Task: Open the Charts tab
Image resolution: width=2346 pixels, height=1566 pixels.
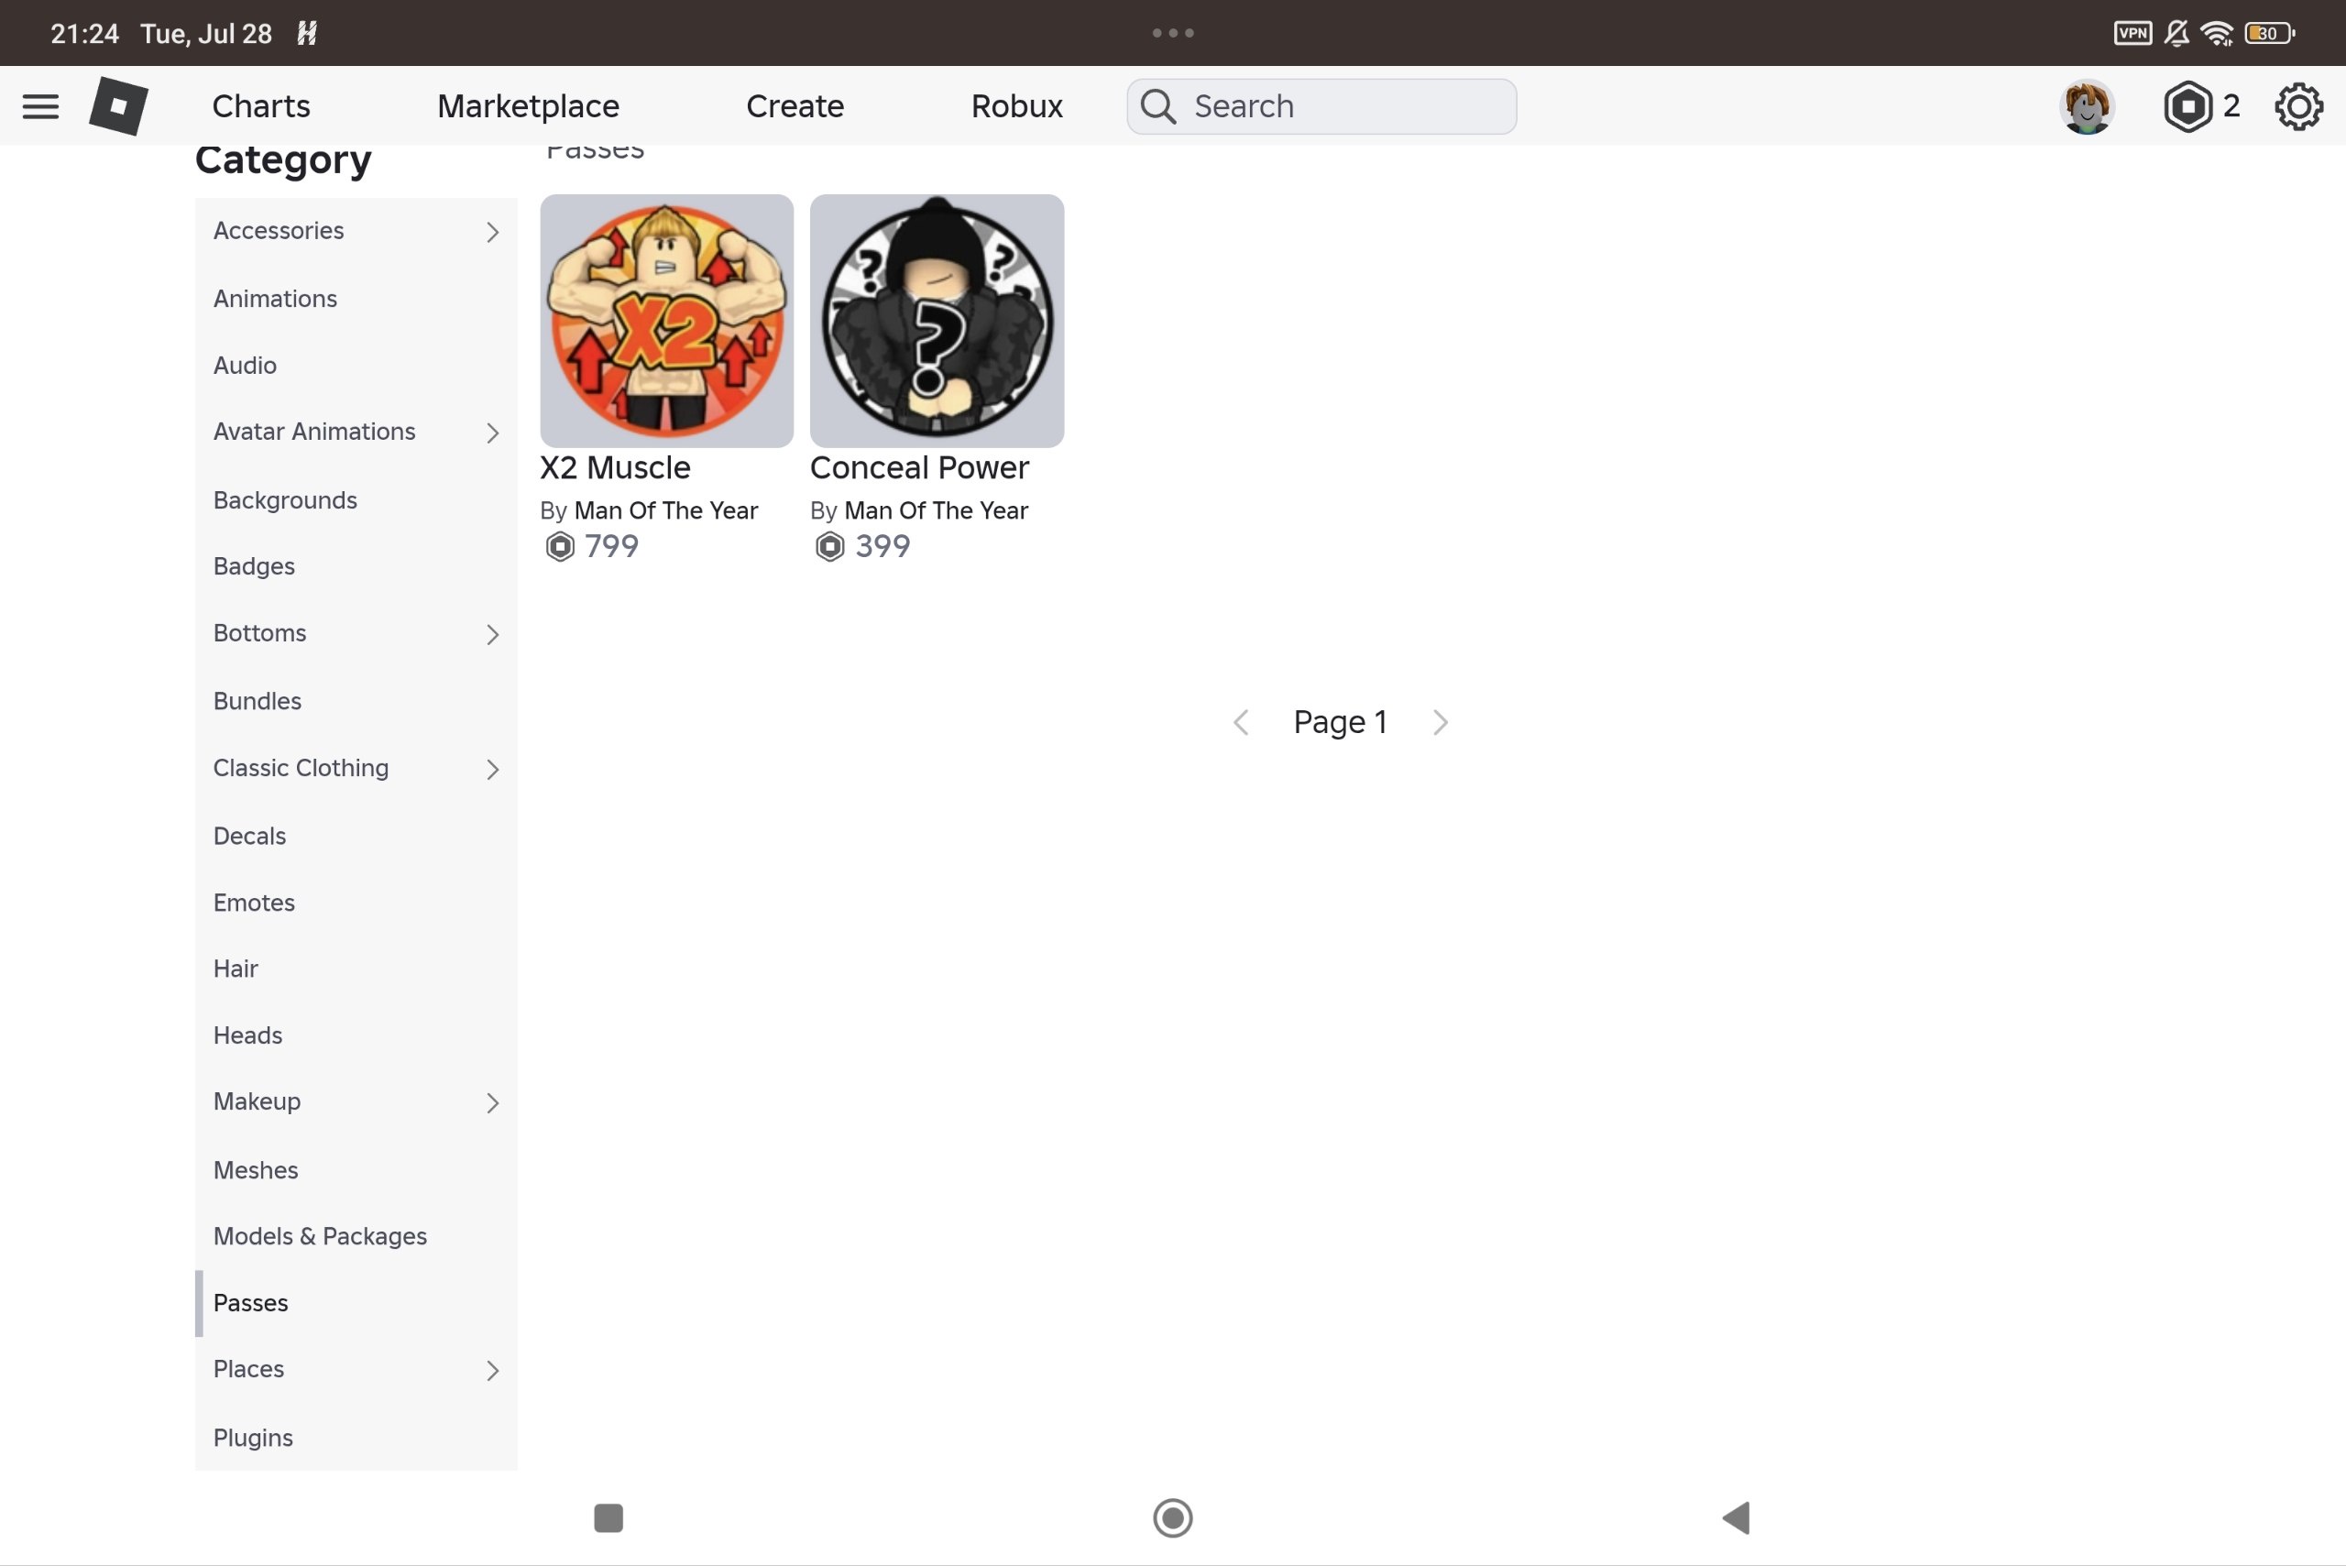Action: click(260, 106)
